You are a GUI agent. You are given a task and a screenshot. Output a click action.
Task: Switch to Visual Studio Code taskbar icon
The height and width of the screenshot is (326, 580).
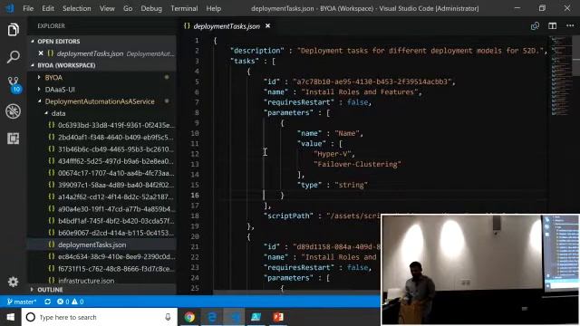tap(234, 317)
